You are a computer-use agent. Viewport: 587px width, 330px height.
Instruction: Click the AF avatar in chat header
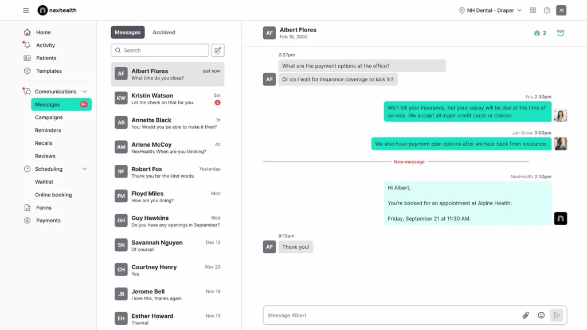coord(269,33)
